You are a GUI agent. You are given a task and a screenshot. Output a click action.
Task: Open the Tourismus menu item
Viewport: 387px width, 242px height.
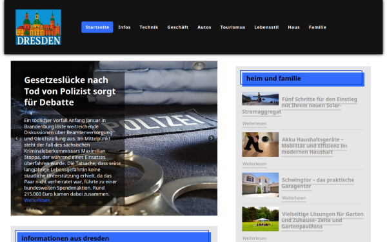[232, 27]
